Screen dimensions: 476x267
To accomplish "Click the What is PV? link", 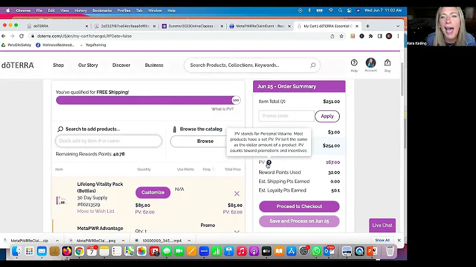I will [222, 109].
